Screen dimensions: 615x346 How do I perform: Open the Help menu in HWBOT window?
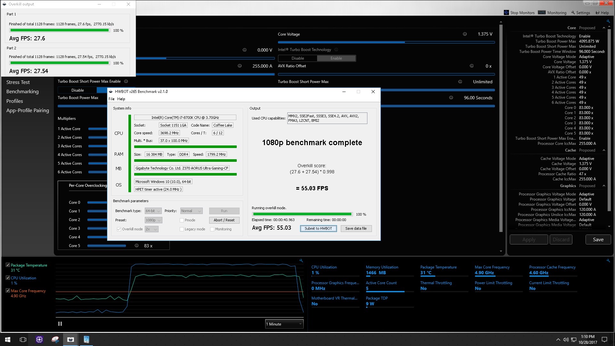tap(121, 99)
